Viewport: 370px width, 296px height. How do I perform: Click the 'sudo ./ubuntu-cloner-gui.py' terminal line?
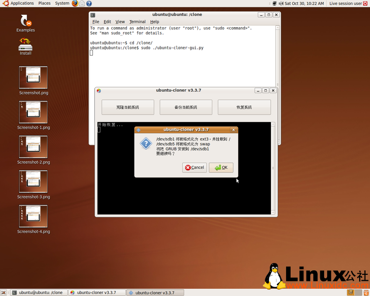pyautogui.click(x=172, y=48)
